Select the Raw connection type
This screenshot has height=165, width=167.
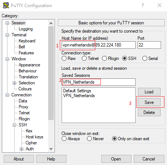[x=64, y=58]
